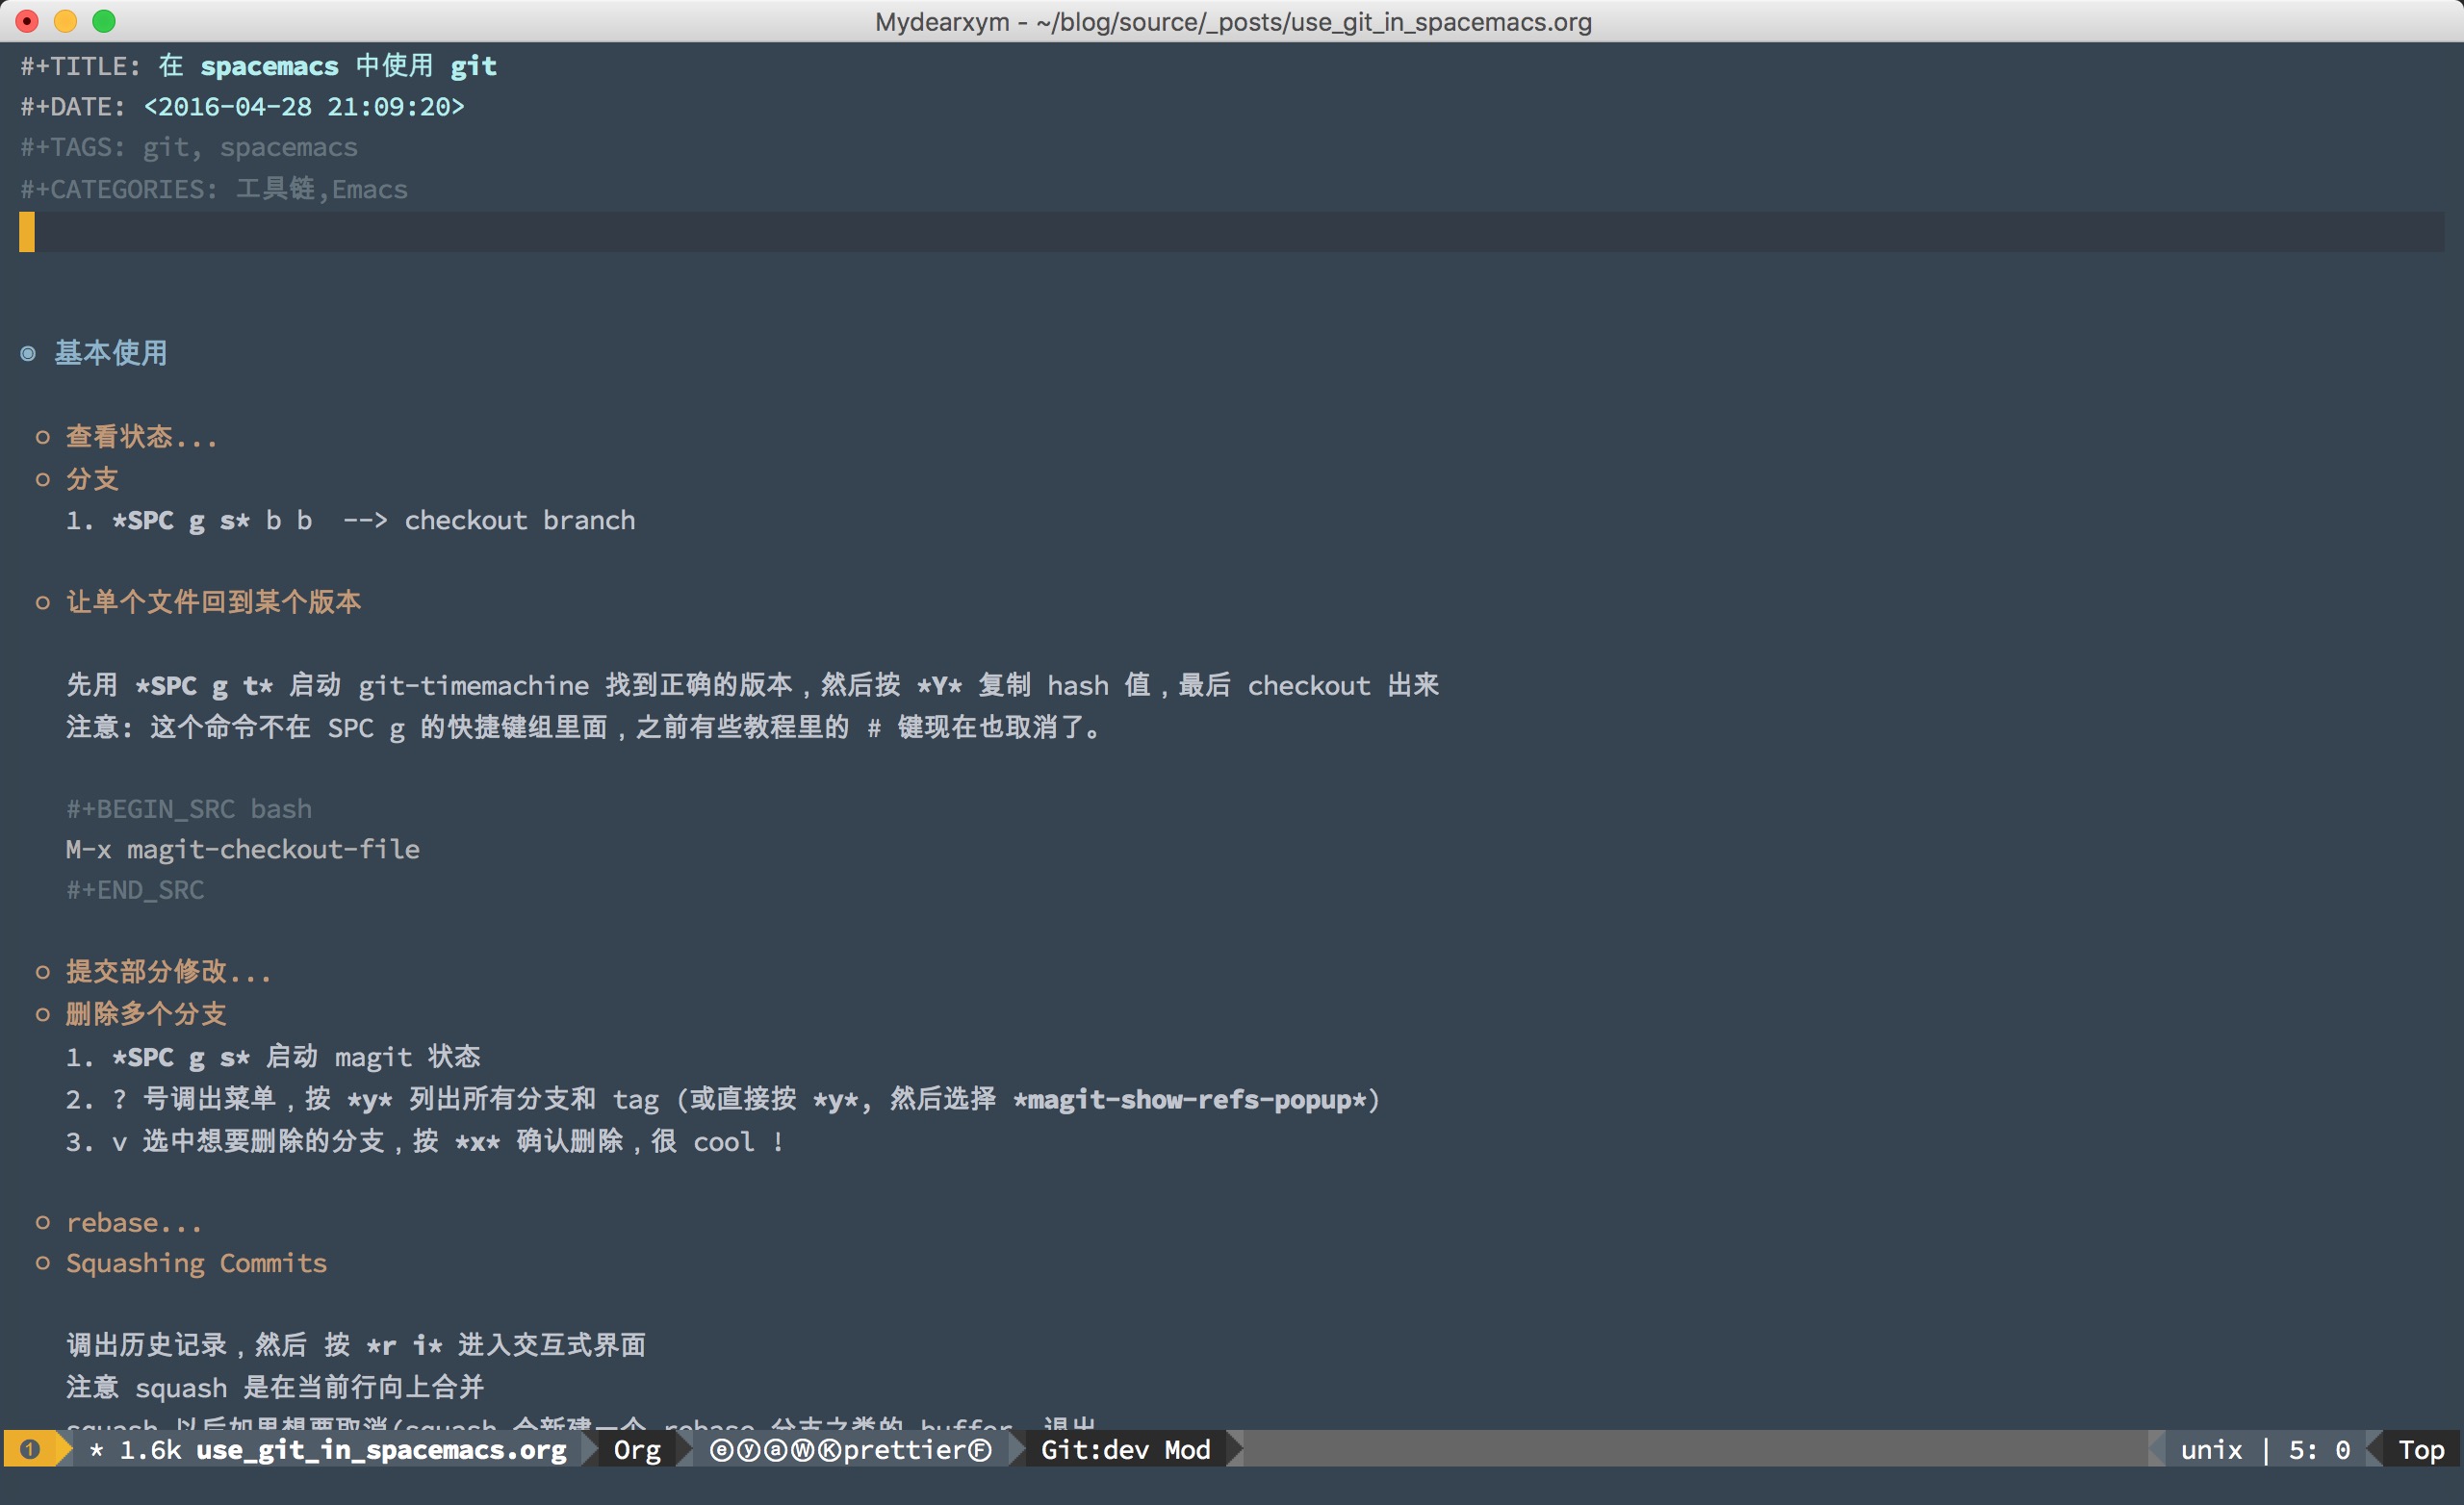2464x1505 pixels.
Task: Click the use_git_in_spacemacs.org buffer name
Action: (381, 1450)
